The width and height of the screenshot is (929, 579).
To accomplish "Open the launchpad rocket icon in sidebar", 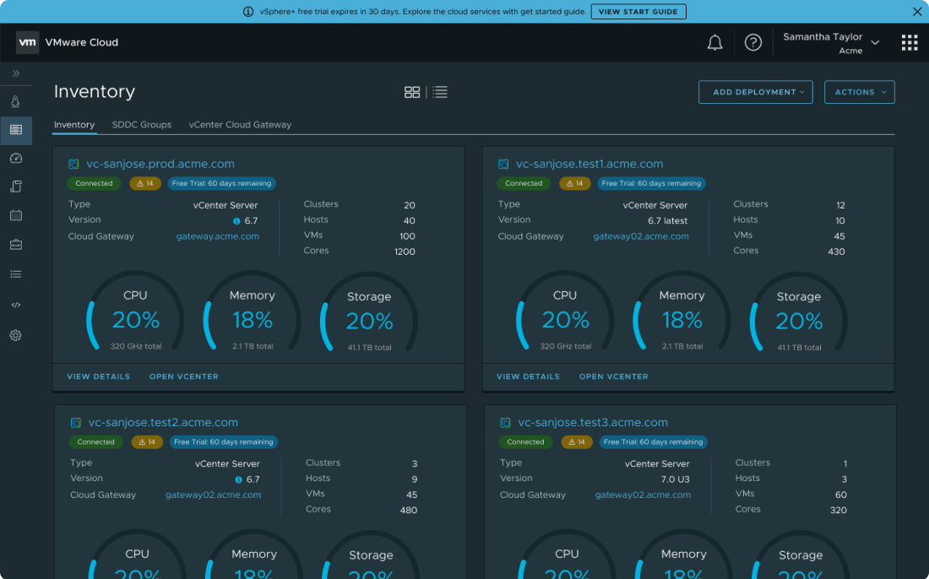I will (x=16, y=101).
